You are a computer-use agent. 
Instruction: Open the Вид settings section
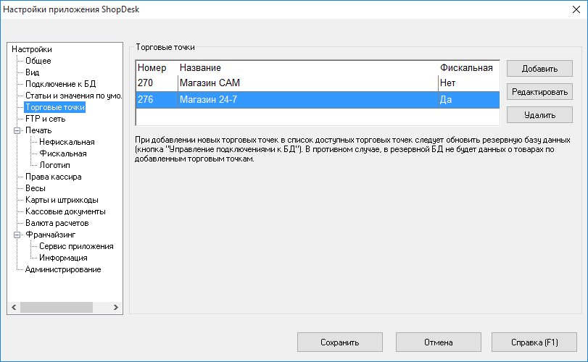click(x=32, y=72)
